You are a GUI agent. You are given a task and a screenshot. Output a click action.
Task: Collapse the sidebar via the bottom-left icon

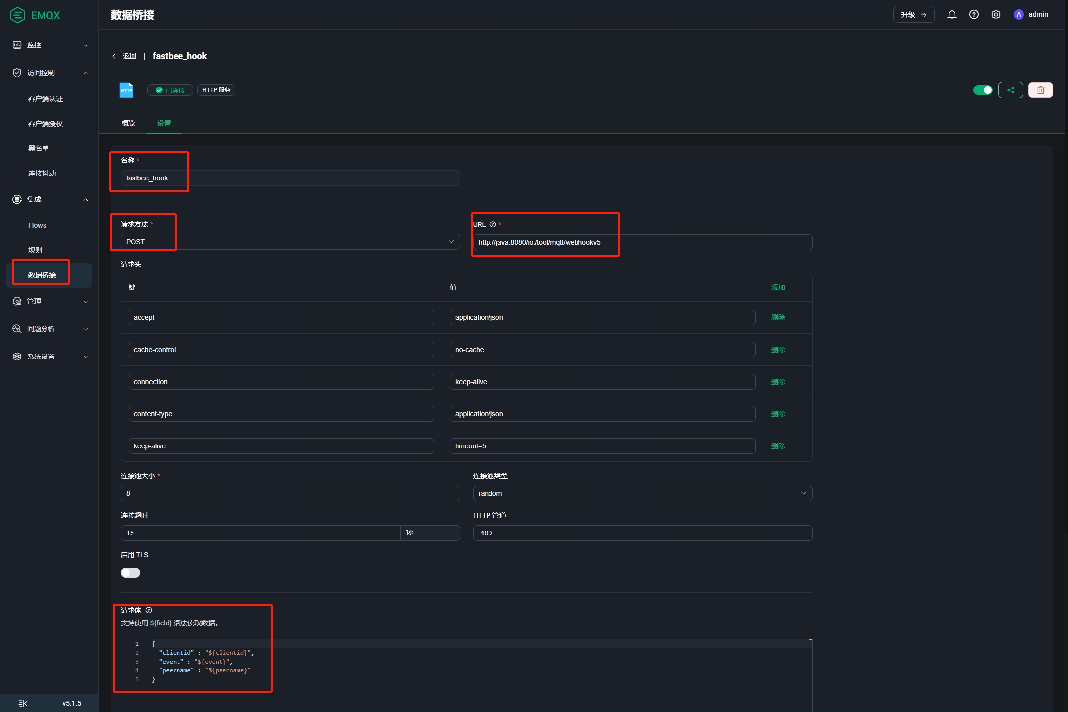pyautogui.click(x=23, y=703)
